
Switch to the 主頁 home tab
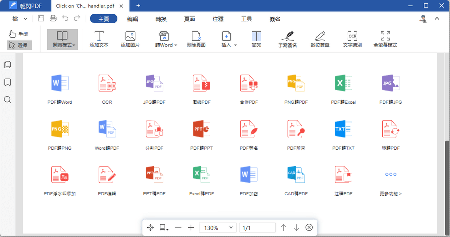(104, 19)
